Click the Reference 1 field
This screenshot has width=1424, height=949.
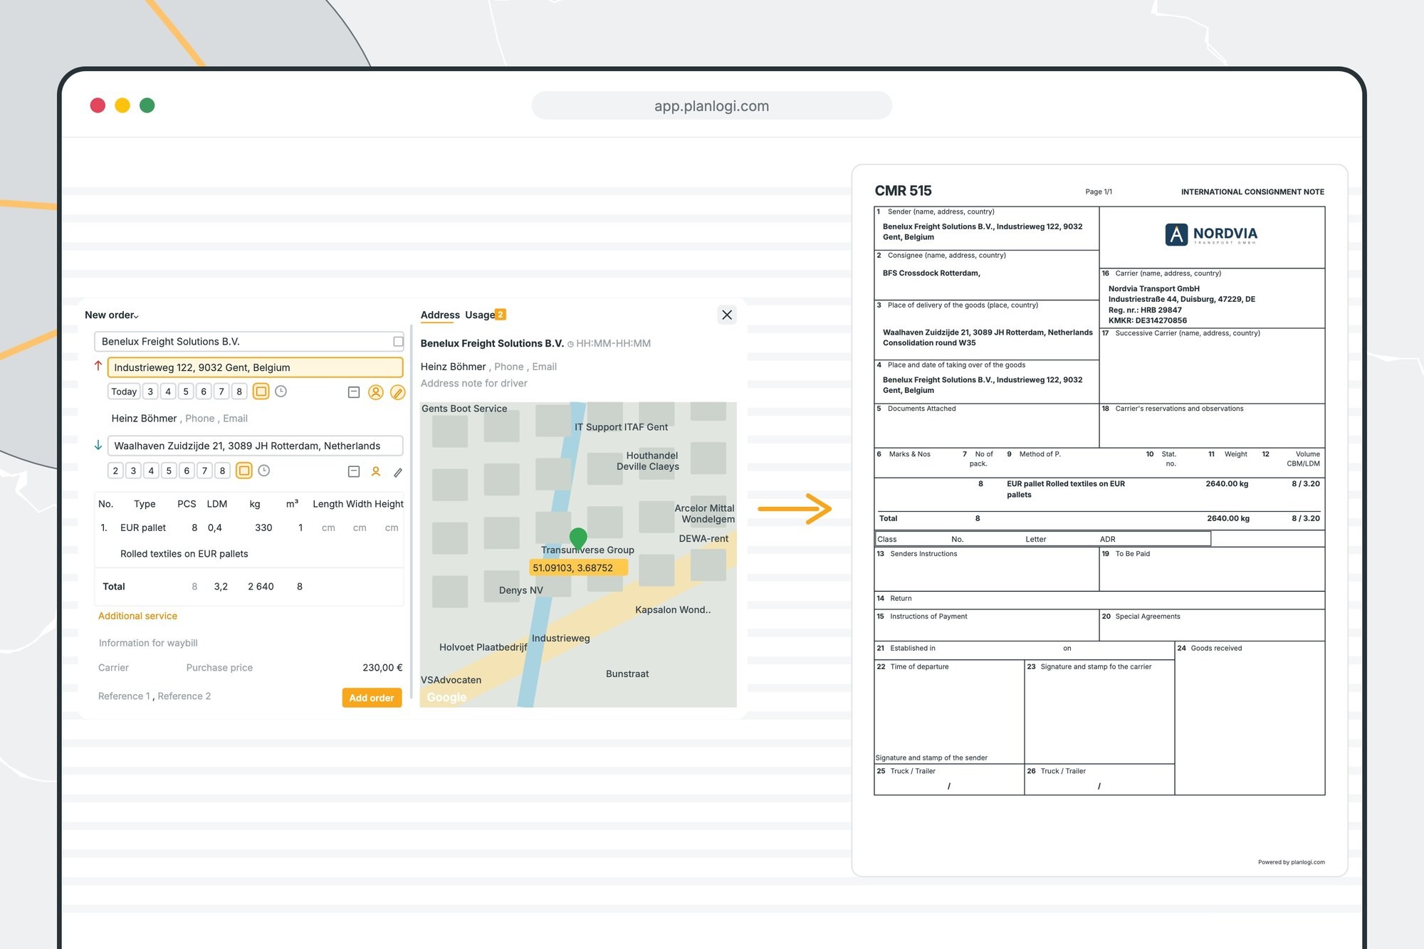click(124, 696)
